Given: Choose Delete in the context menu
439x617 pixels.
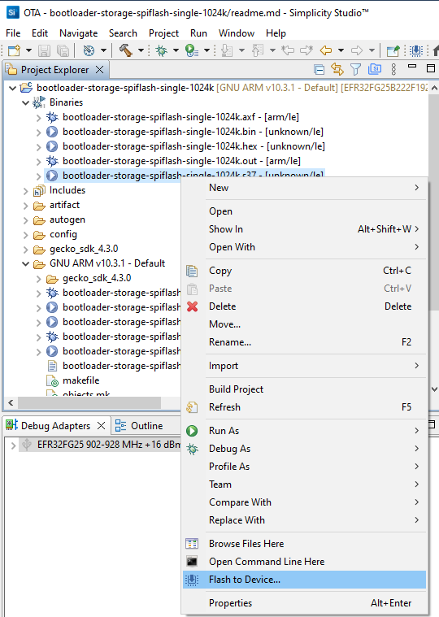Looking at the screenshot, I should pos(304,306).
